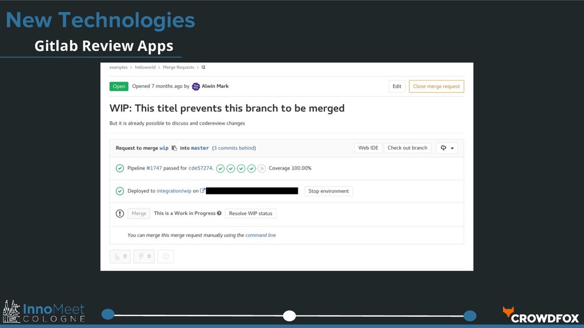Give a thumbs down reaction
The image size is (584, 328).
pos(144,256)
